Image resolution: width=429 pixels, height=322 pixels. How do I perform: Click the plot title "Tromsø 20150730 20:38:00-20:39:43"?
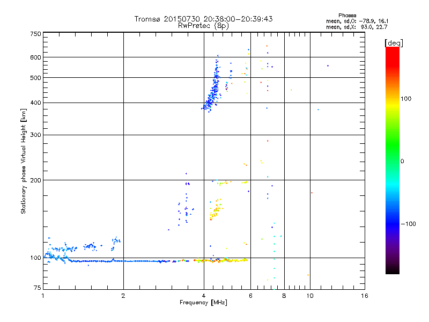(203, 19)
